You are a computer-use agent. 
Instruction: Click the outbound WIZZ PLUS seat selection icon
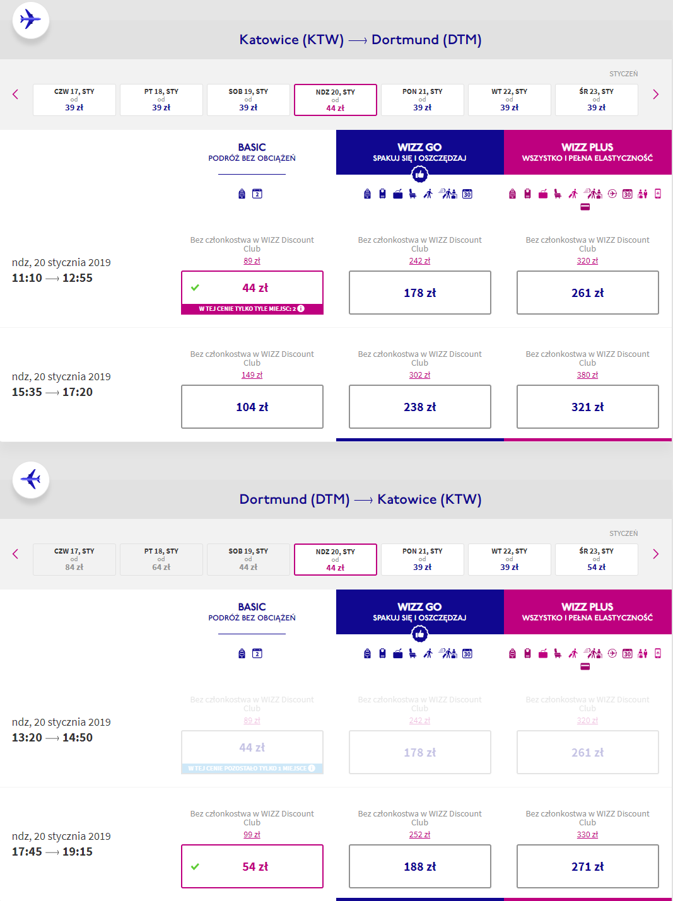pyautogui.click(x=558, y=194)
